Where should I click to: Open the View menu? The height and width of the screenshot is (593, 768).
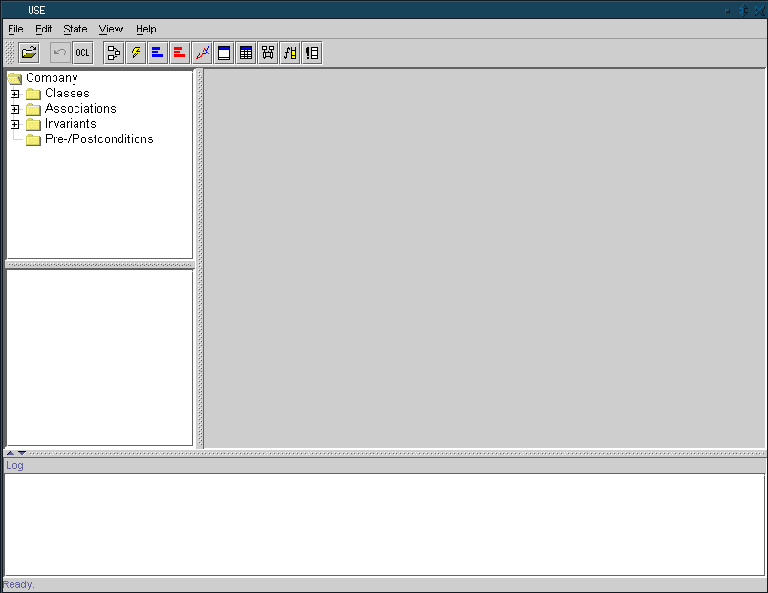coord(111,29)
